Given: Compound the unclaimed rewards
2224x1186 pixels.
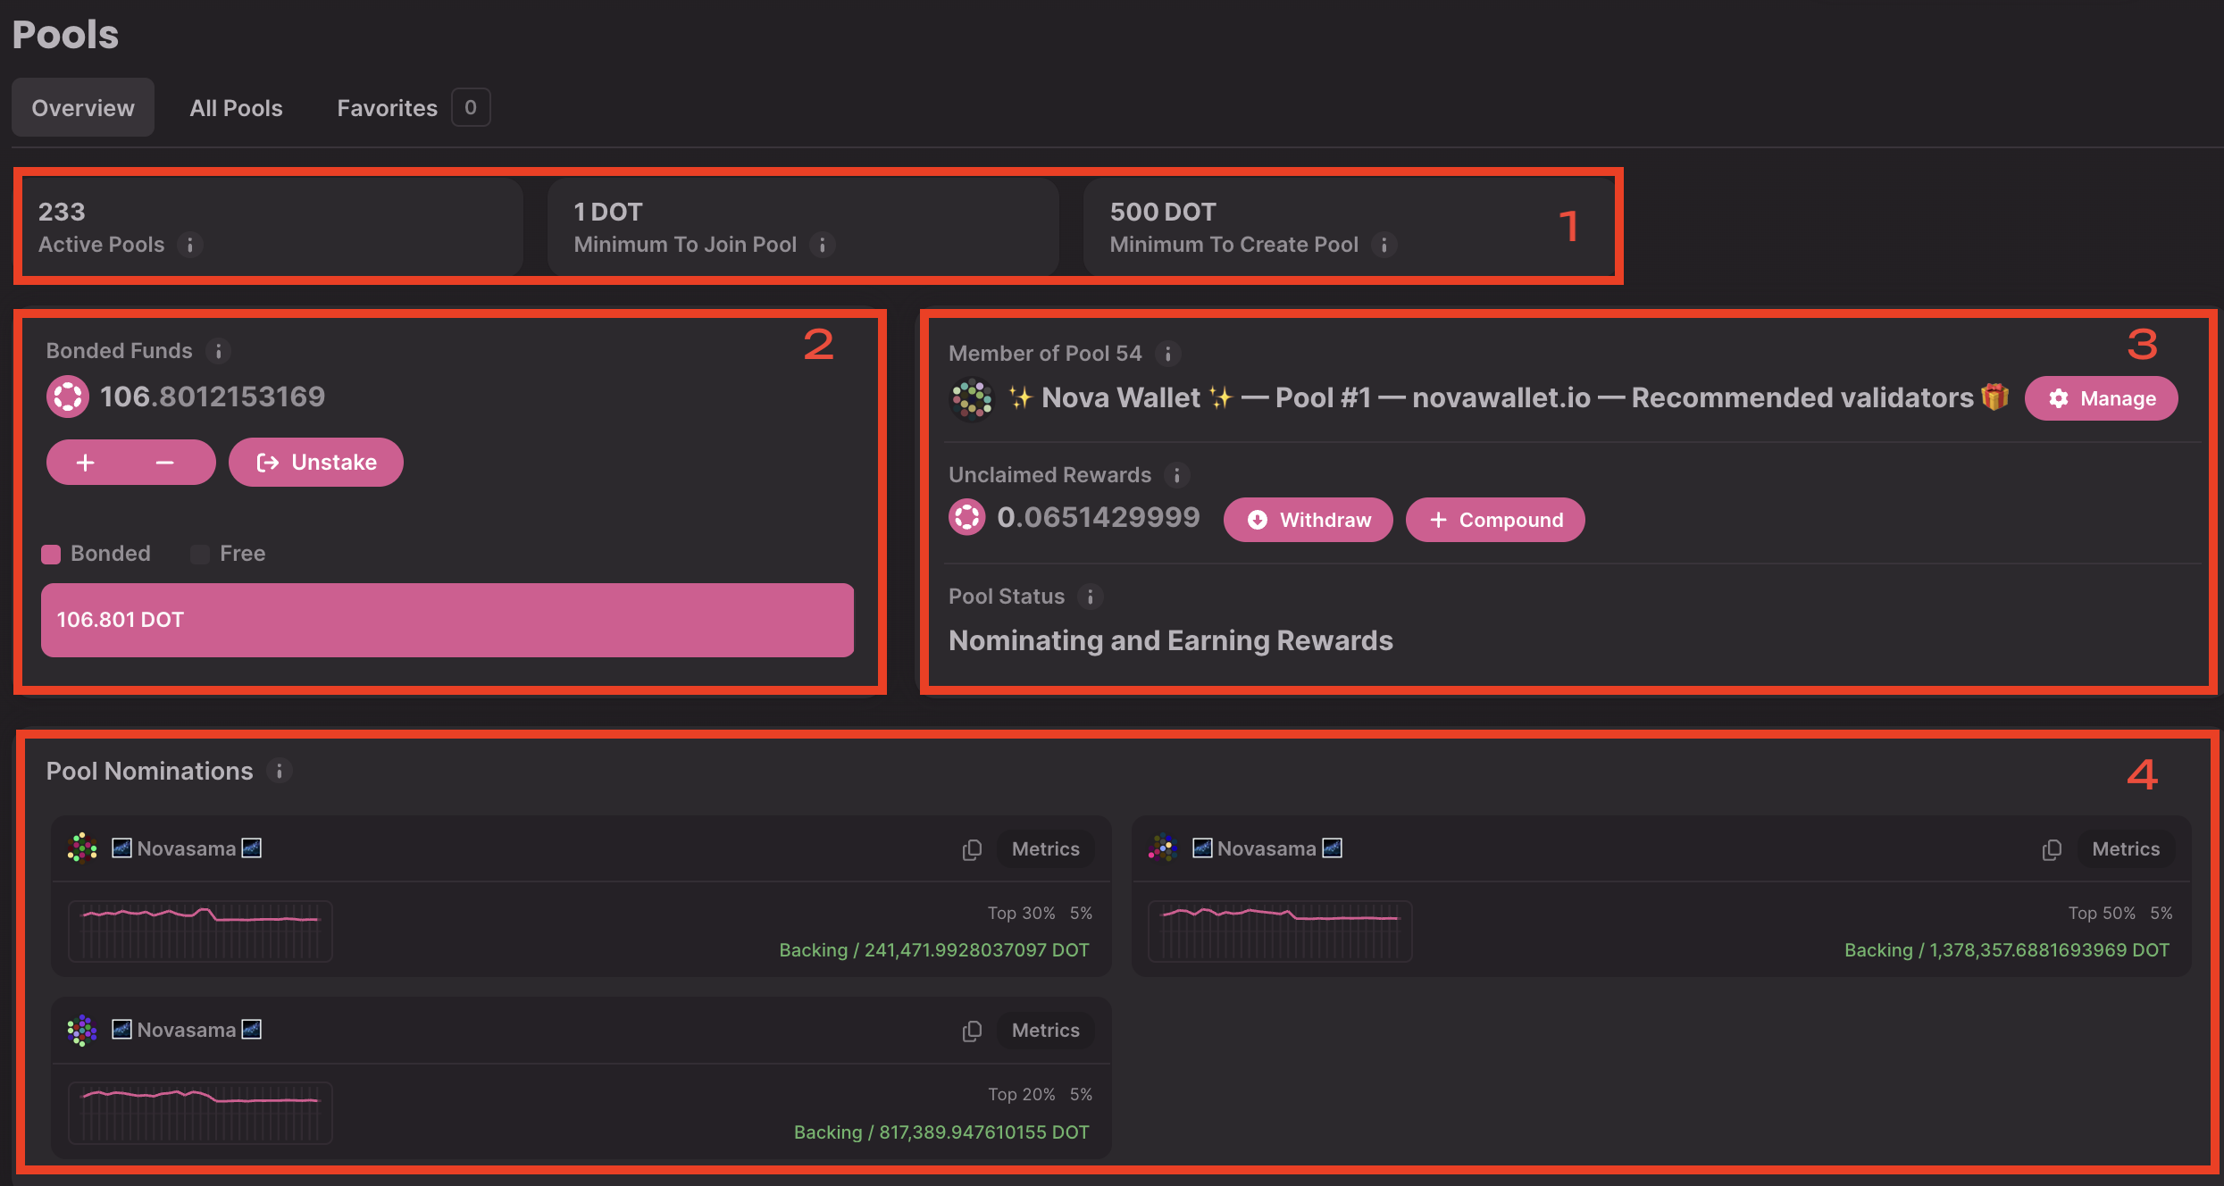Looking at the screenshot, I should click(1495, 520).
